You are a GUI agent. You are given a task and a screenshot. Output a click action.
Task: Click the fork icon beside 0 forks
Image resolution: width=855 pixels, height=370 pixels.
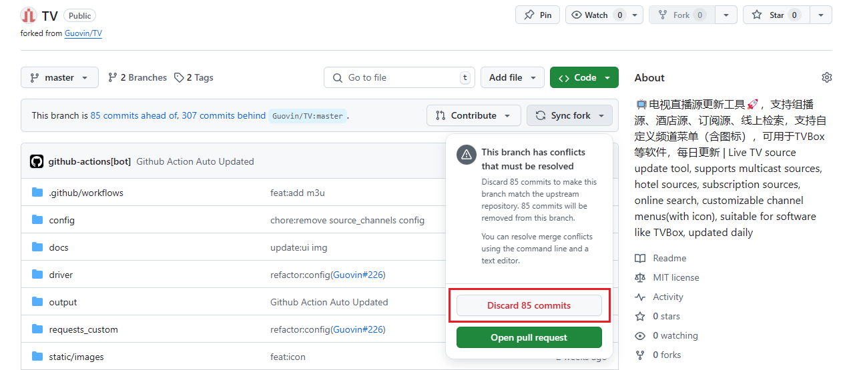click(640, 355)
